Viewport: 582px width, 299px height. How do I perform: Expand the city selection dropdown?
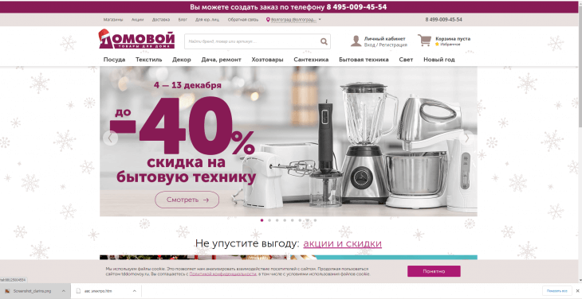[320, 20]
